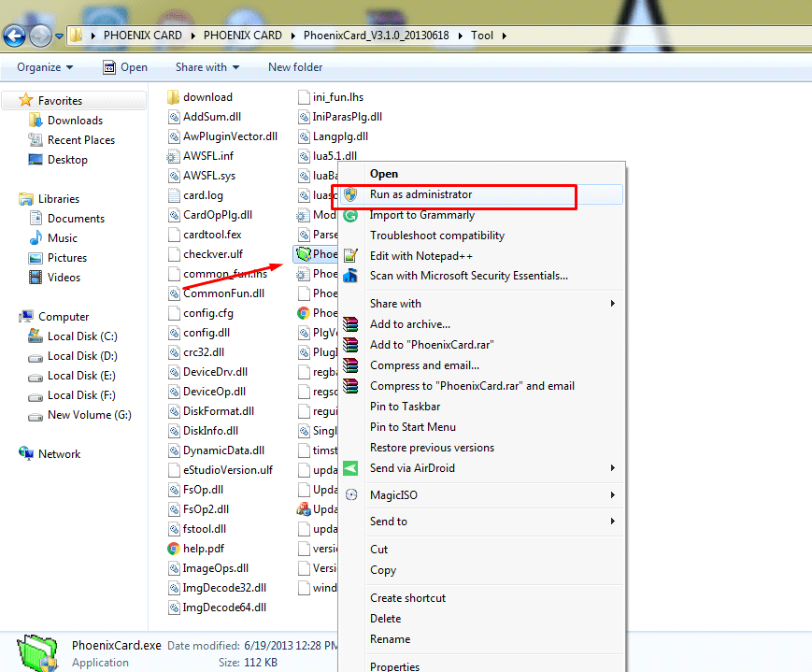Open the Share with toolbar dropdown
812x672 pixels.
[207, 67]
